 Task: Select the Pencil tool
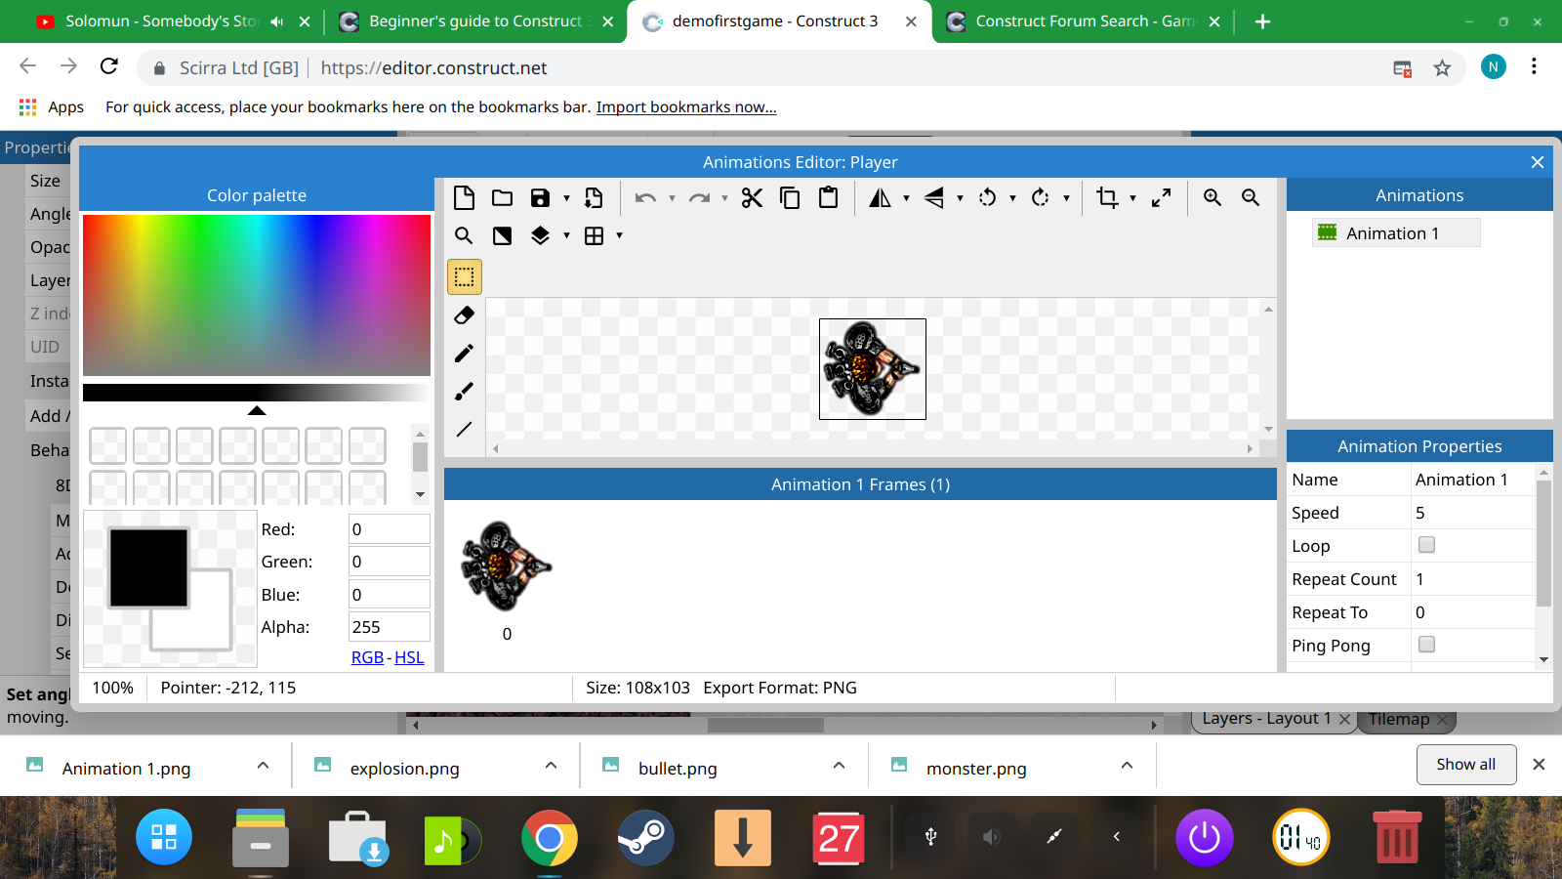[464, 353]
